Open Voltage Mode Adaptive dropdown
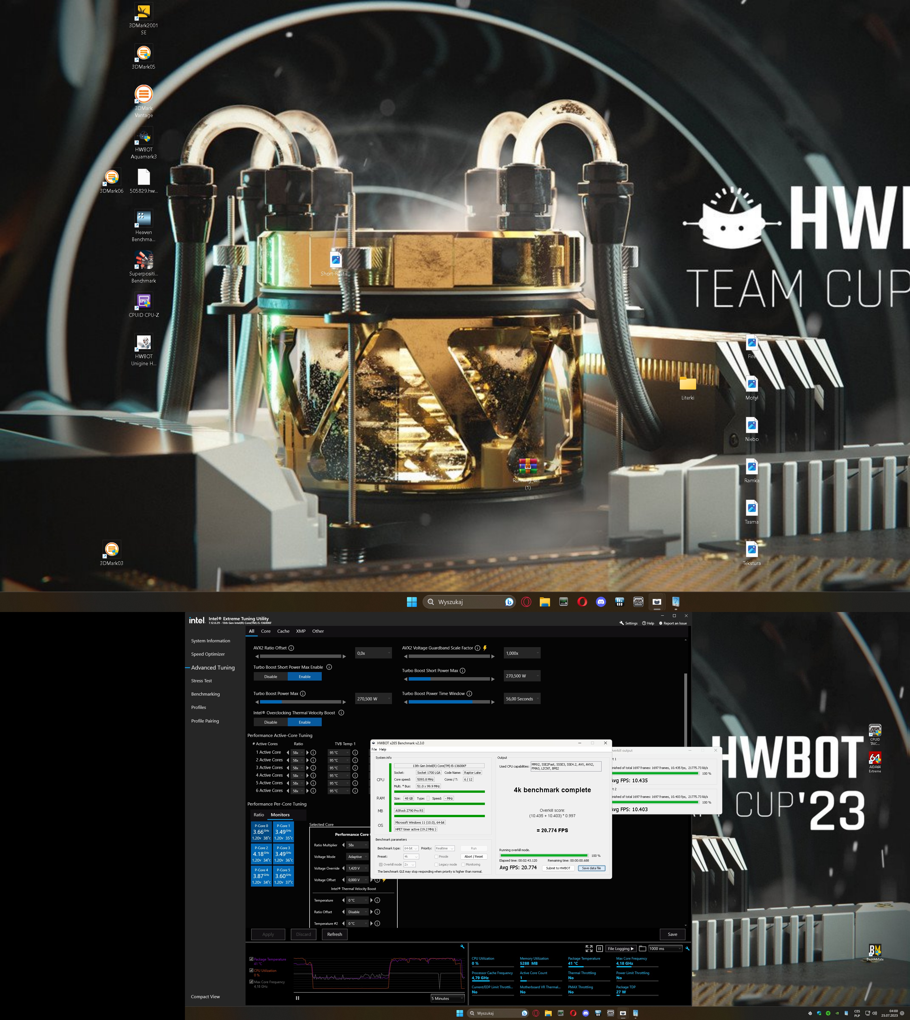This screenshot has height=1020, width=910. point(357,857)
